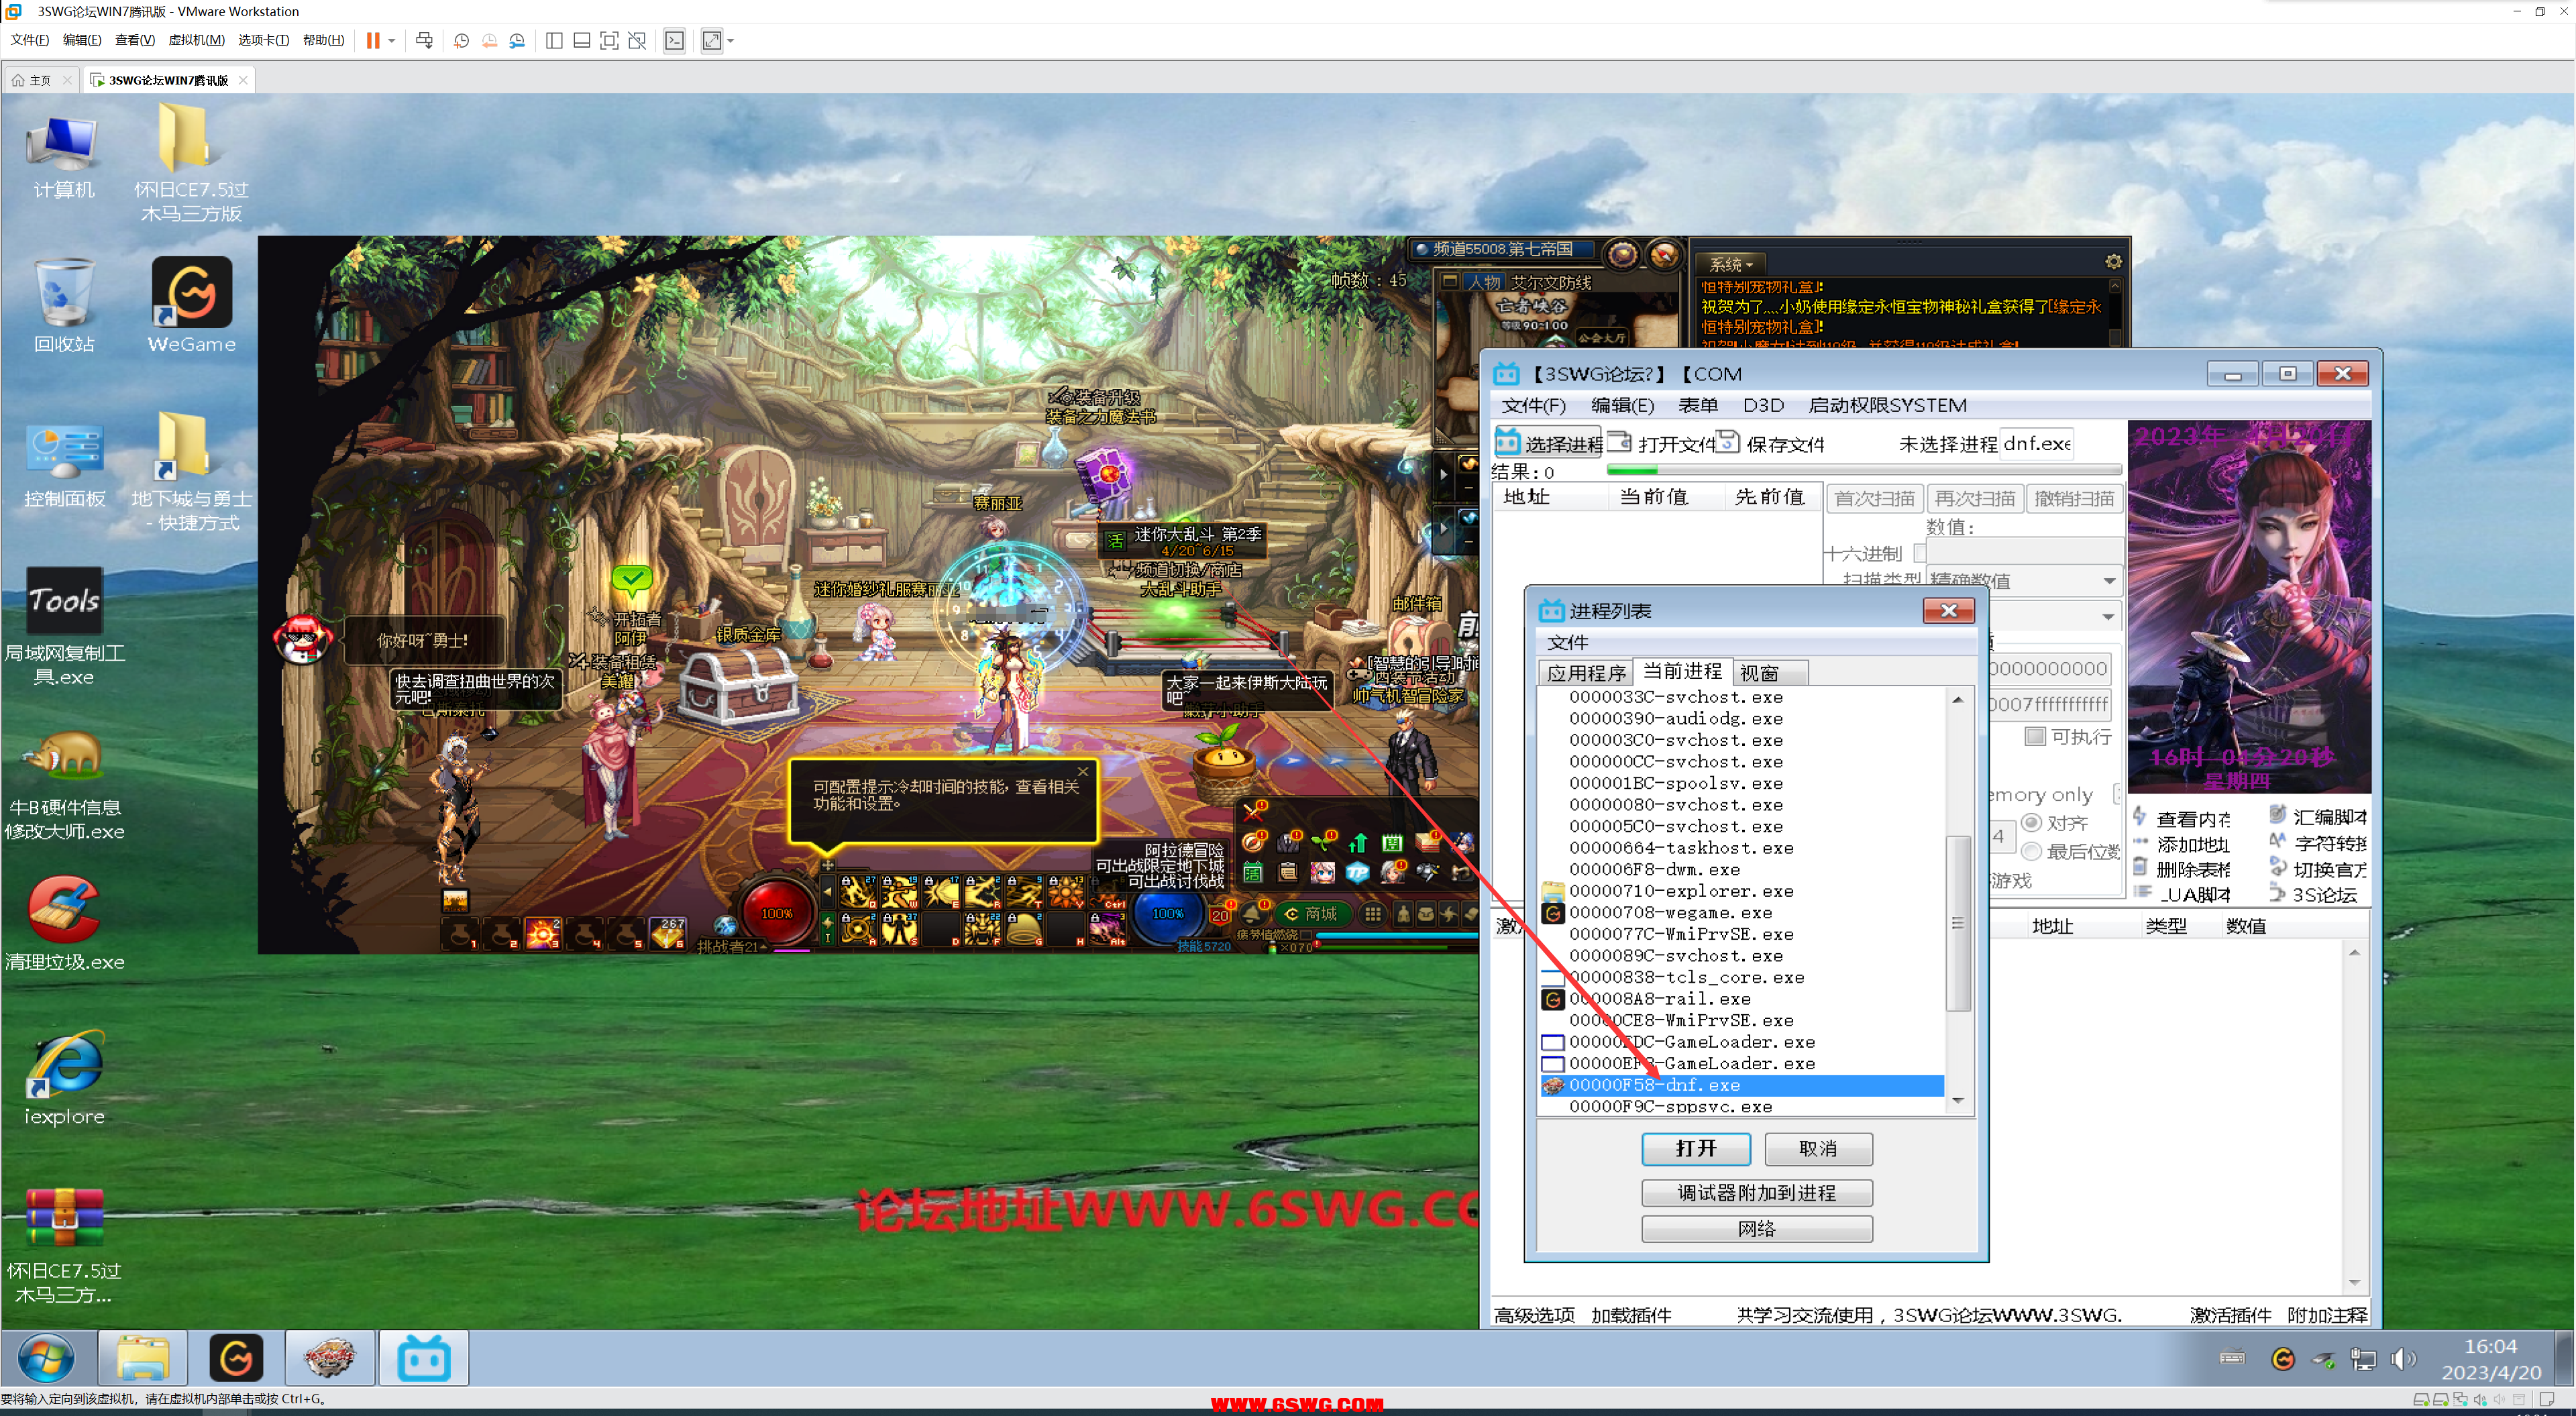Screen dimensions: 2576x1416
Task: Click the blue robot CE taskbar icon
Action: point(424,1358)
